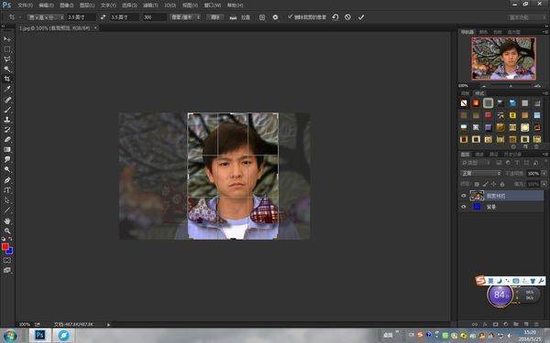The image size is (550, 343).
Task: Open the Image menu
Action: 66,5
